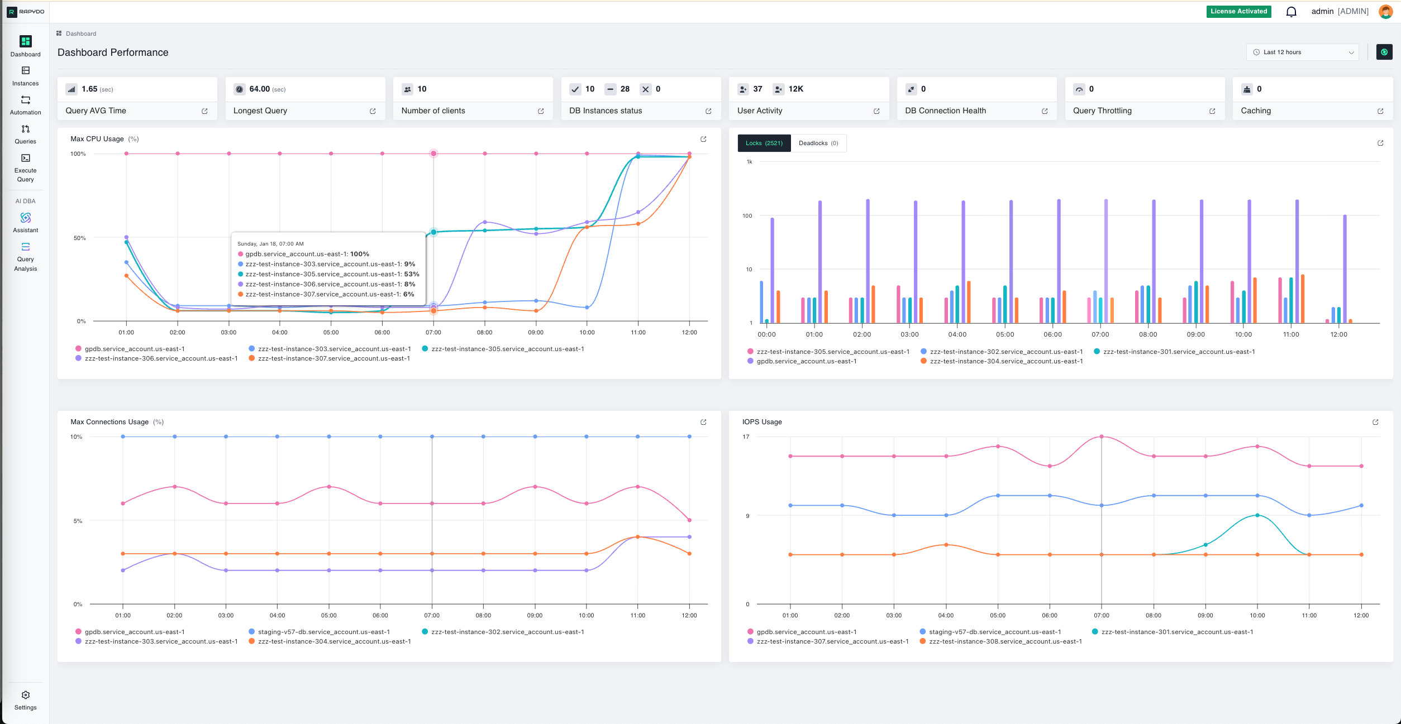Screen dimensions: 1401x724
Task: Switch to the Deadlocks tab
Action: click(818, 143)
